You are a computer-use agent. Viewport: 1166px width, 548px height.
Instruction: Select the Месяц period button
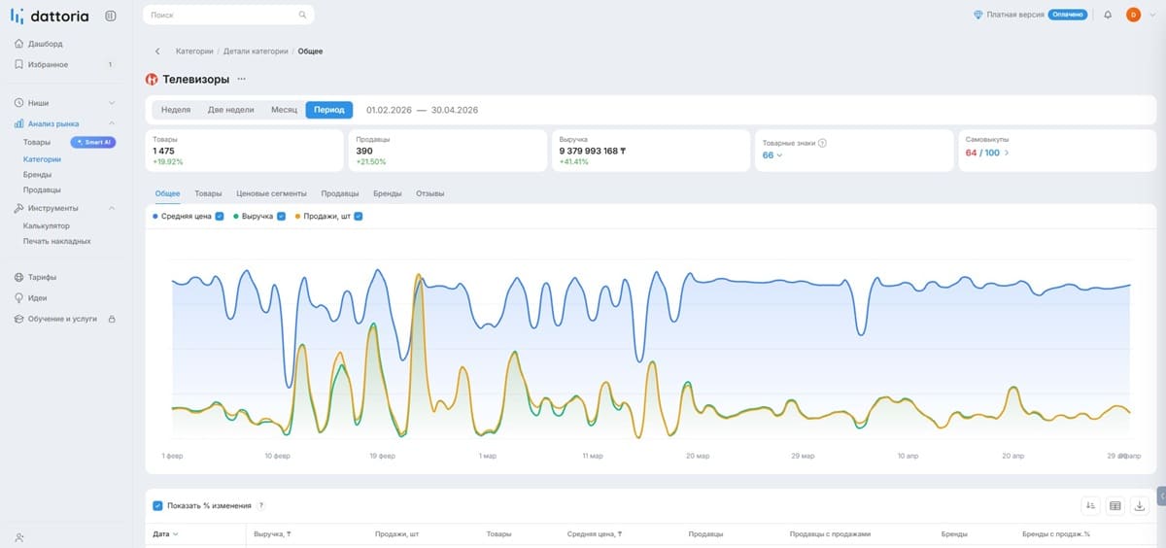pyautogui.click(x=284, y=110)
